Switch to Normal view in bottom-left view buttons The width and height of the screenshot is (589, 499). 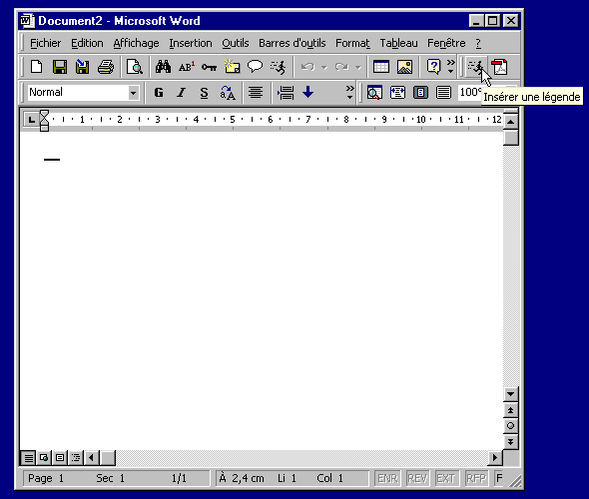coord(28,458)
